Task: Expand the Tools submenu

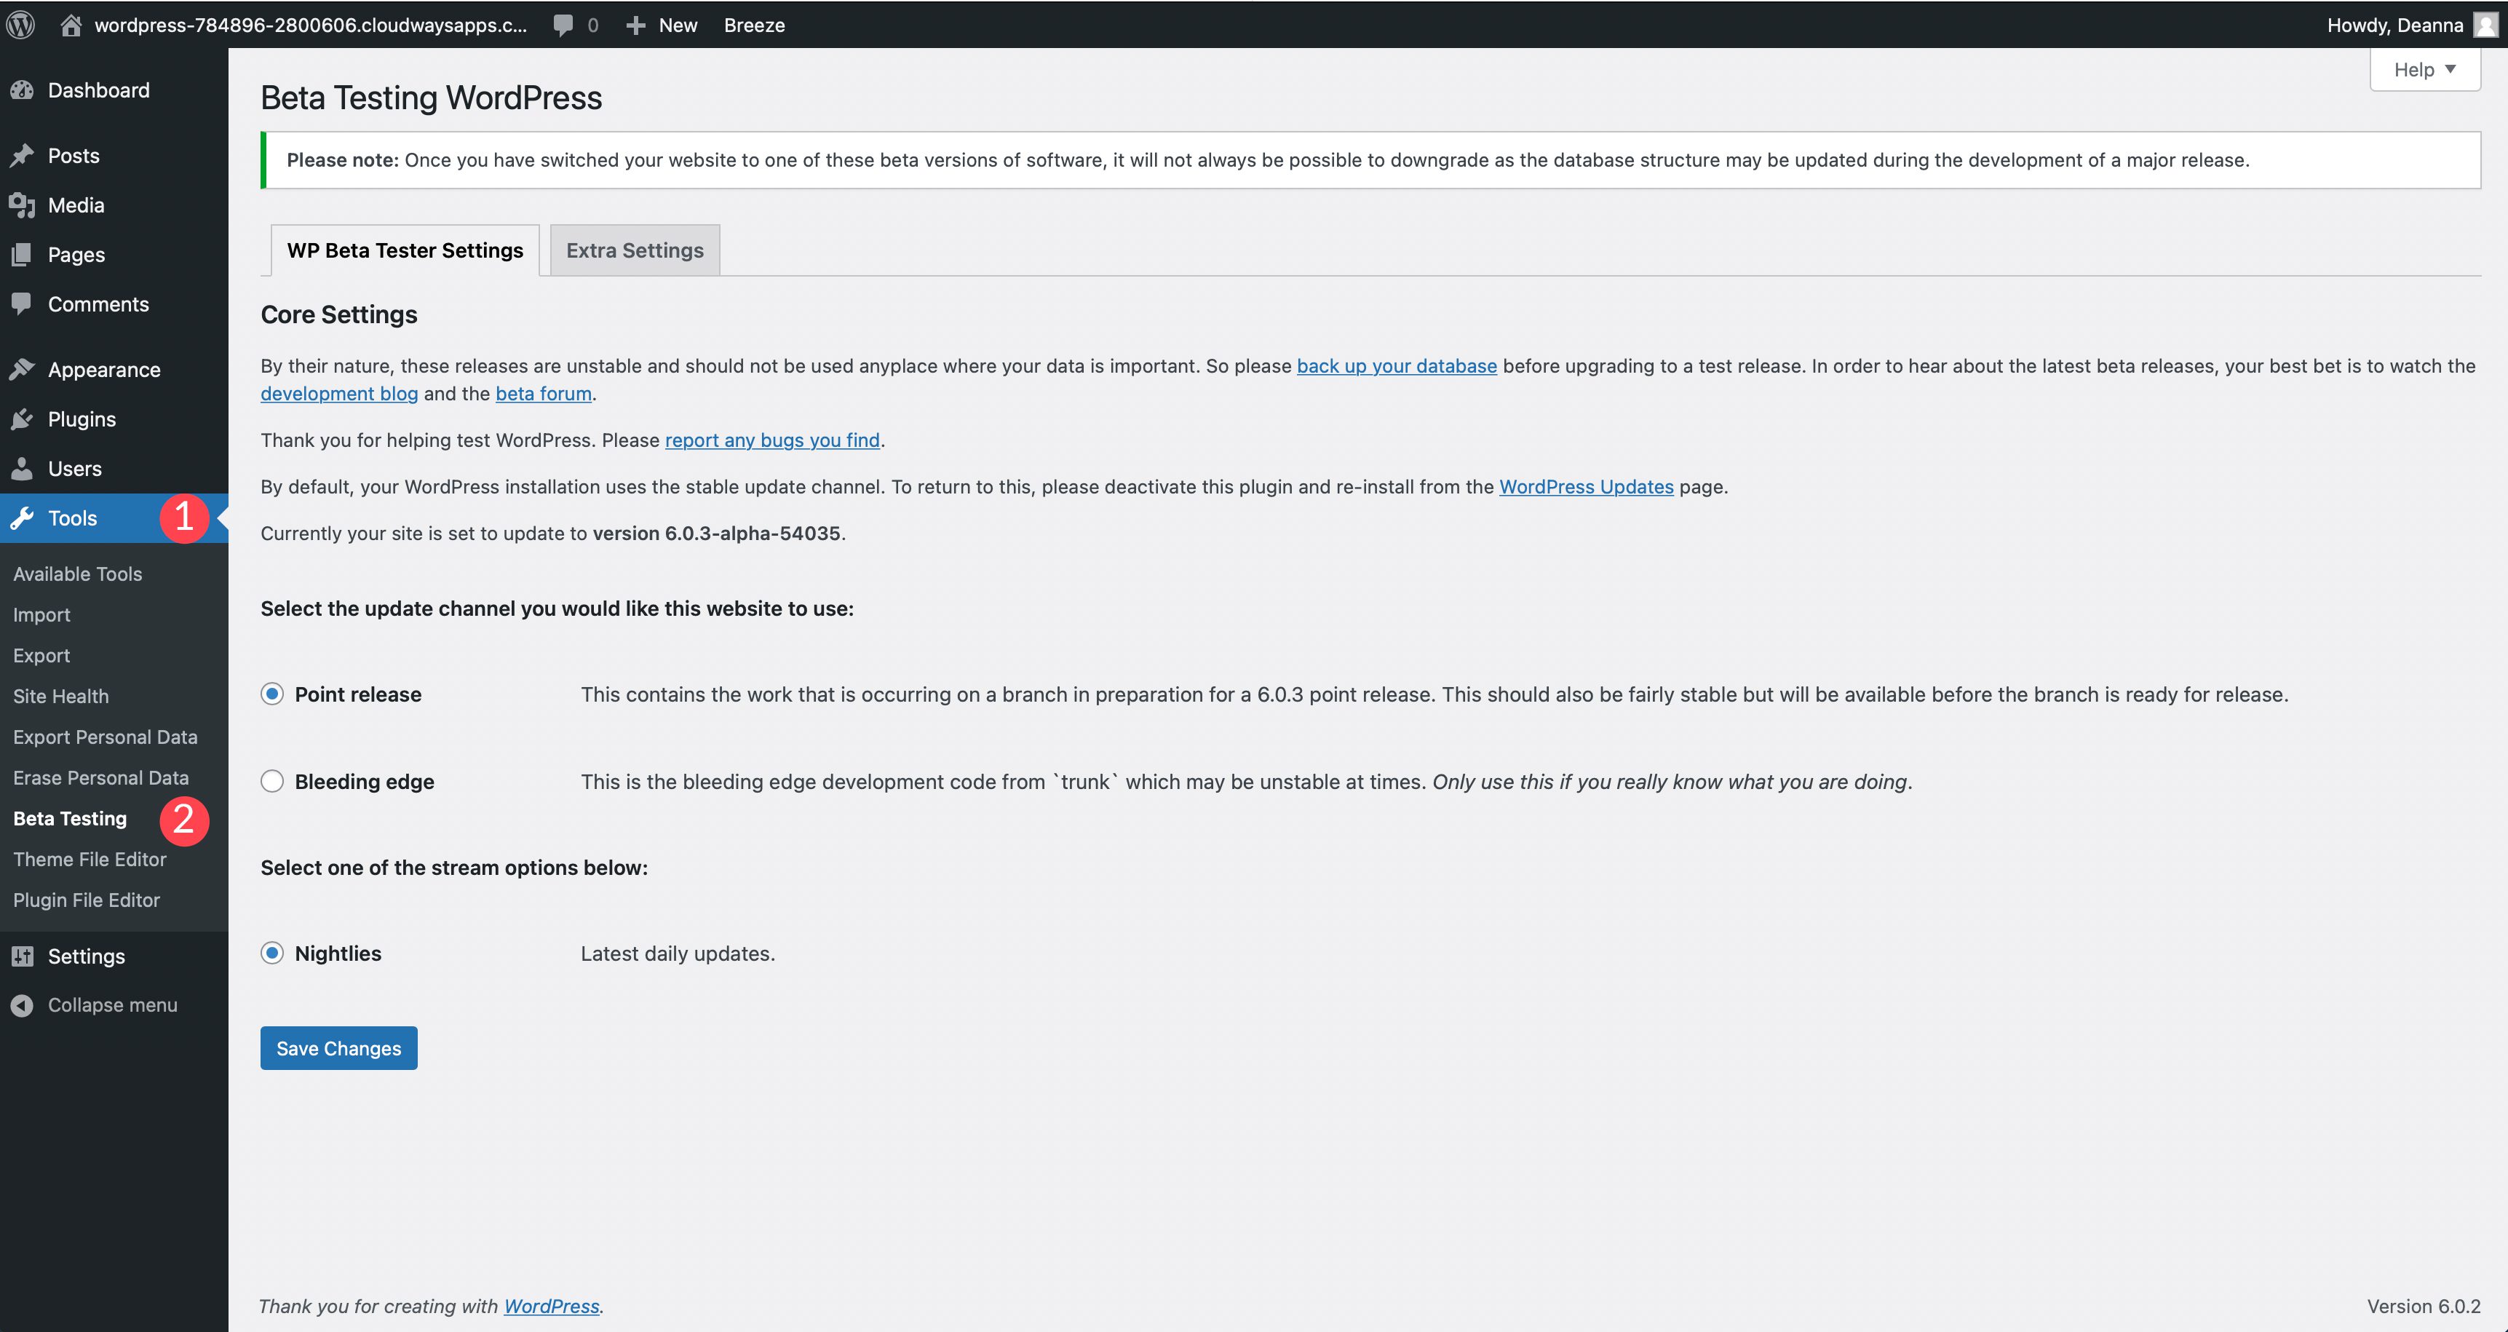Action: click(71, 518)
